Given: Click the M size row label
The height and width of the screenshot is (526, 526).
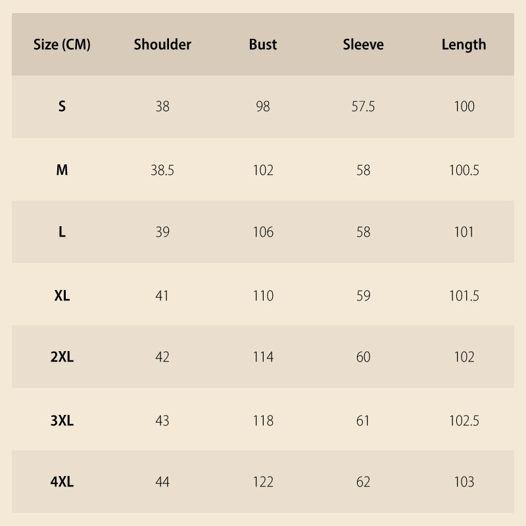Looking at the screenshot, I should point(62,170).
